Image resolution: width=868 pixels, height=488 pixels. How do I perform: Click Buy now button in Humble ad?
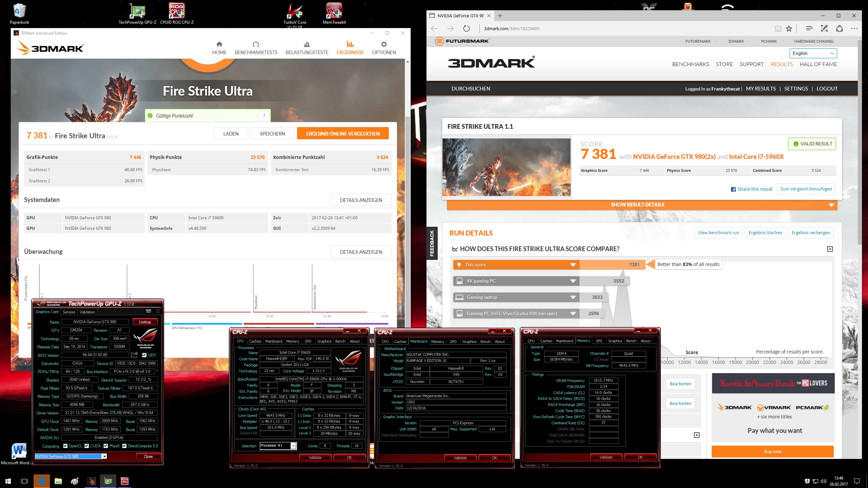click(x=772, y=451)
